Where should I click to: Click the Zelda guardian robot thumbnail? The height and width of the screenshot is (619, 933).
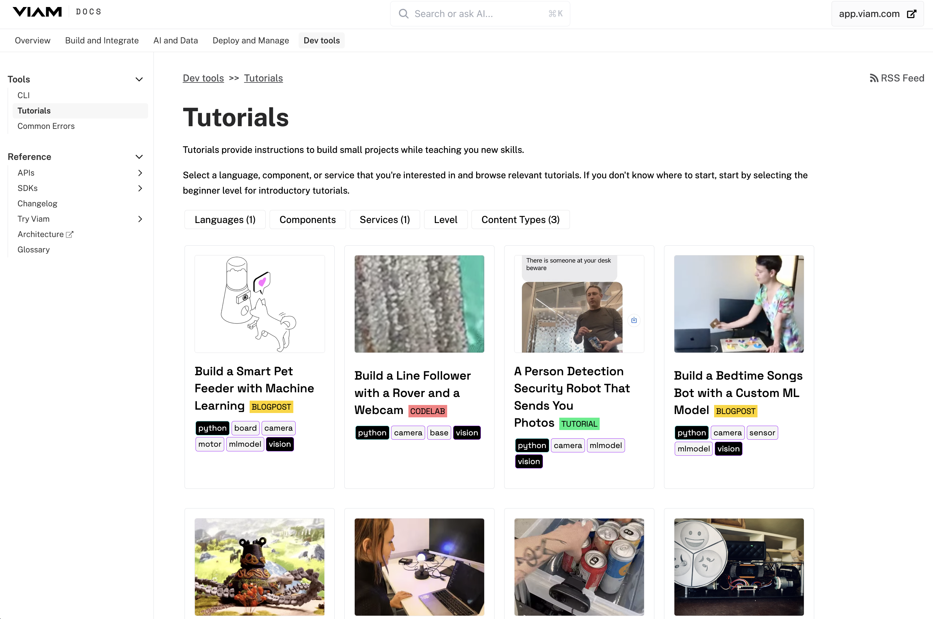[260, 567]
